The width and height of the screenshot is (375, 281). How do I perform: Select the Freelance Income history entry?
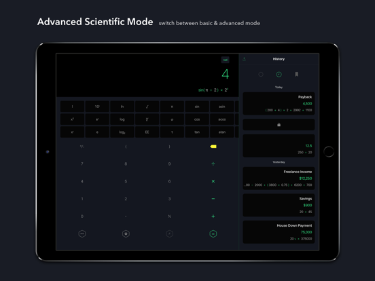pos(279,179)
